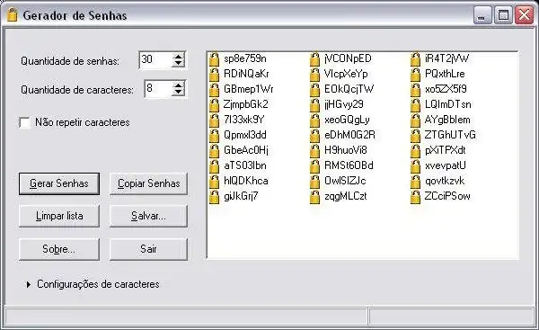
Task: Click the padlock beside LQImDTsn
Action: pos(415,105)
